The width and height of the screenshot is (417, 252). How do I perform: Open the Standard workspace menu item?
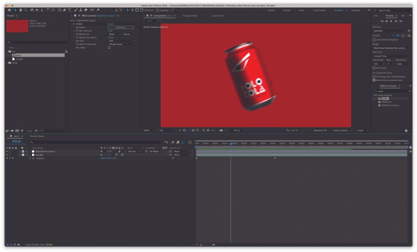(x=338, y=10)
